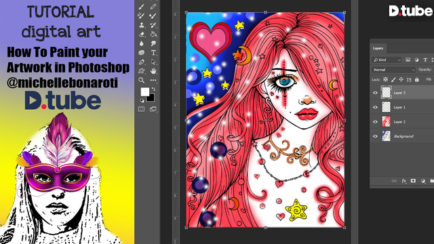Lock image pixels with brush icon
This screenshot has width=434, height=244.
click(x=393, y=80)
